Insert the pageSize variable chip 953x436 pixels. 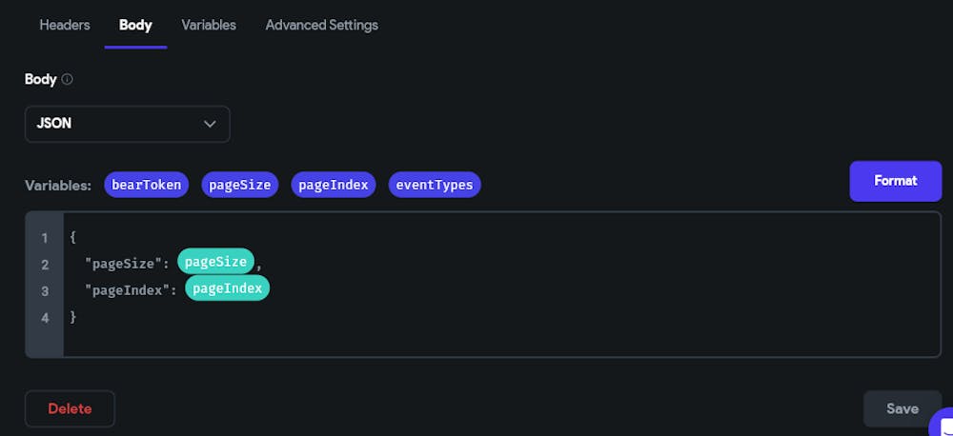(240, 185)
